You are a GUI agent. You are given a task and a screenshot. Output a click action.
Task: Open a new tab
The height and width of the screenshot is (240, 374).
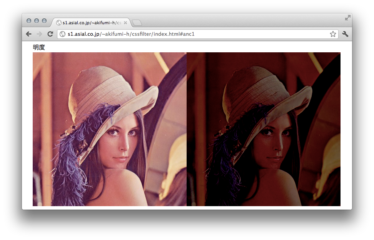tap(137, 23)
